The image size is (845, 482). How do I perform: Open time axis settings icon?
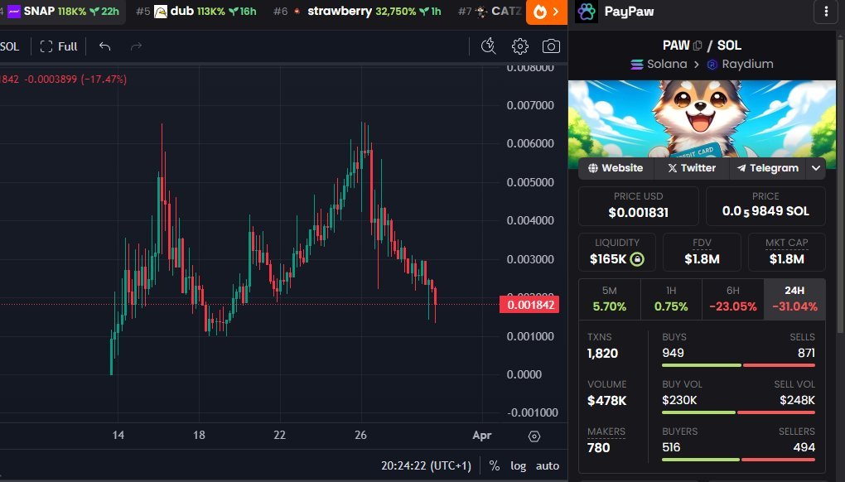[x=534, y=436]
